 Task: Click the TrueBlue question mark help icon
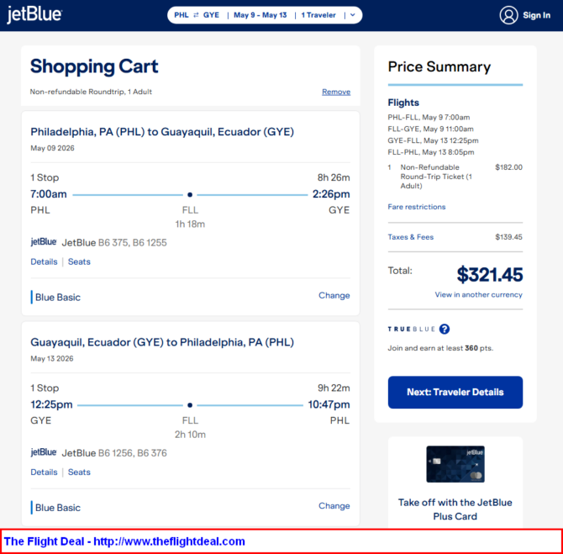445,330
